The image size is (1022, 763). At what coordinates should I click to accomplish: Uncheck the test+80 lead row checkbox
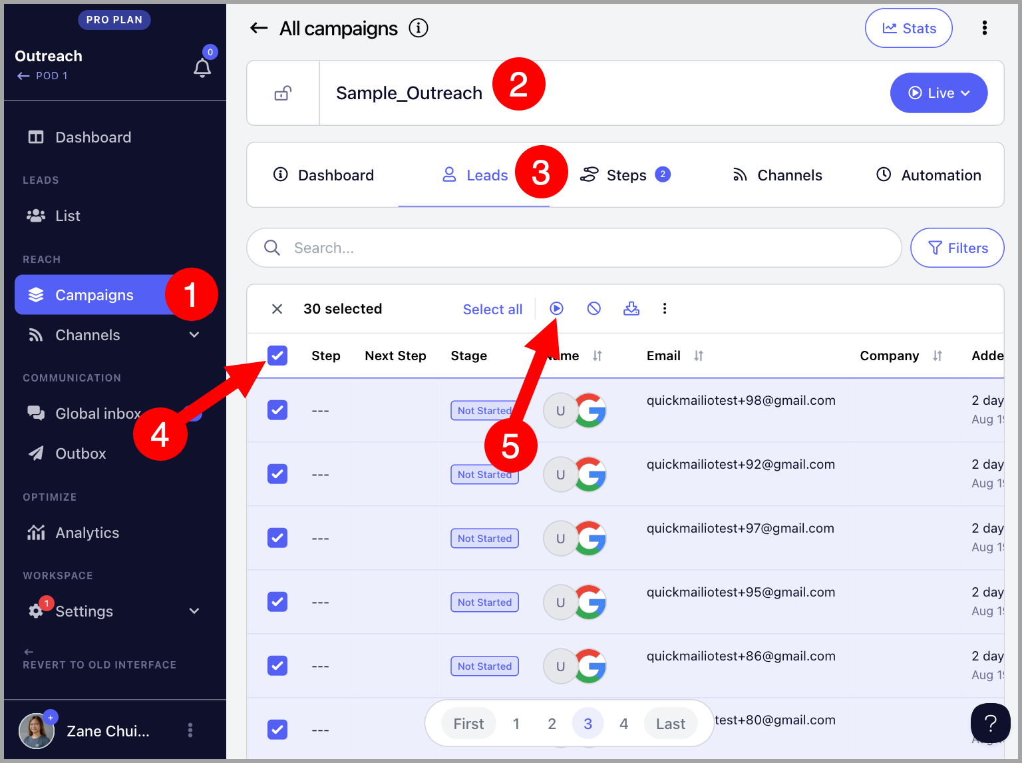coord(277,730)
